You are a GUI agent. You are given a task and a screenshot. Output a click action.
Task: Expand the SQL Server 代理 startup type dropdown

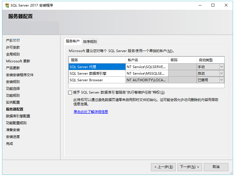222,67
